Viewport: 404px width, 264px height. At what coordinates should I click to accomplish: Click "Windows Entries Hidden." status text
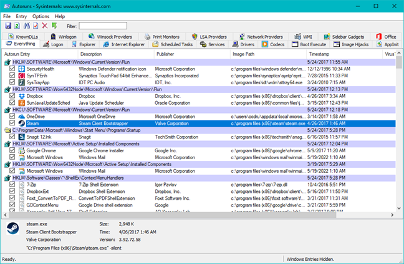tap(310, 259)
